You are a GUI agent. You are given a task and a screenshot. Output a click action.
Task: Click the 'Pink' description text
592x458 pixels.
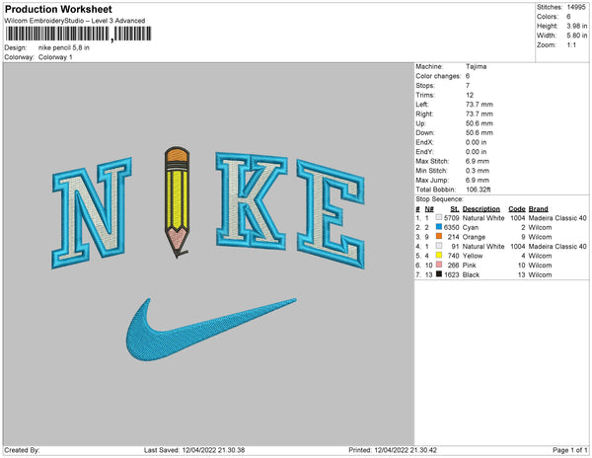(469, 266)
